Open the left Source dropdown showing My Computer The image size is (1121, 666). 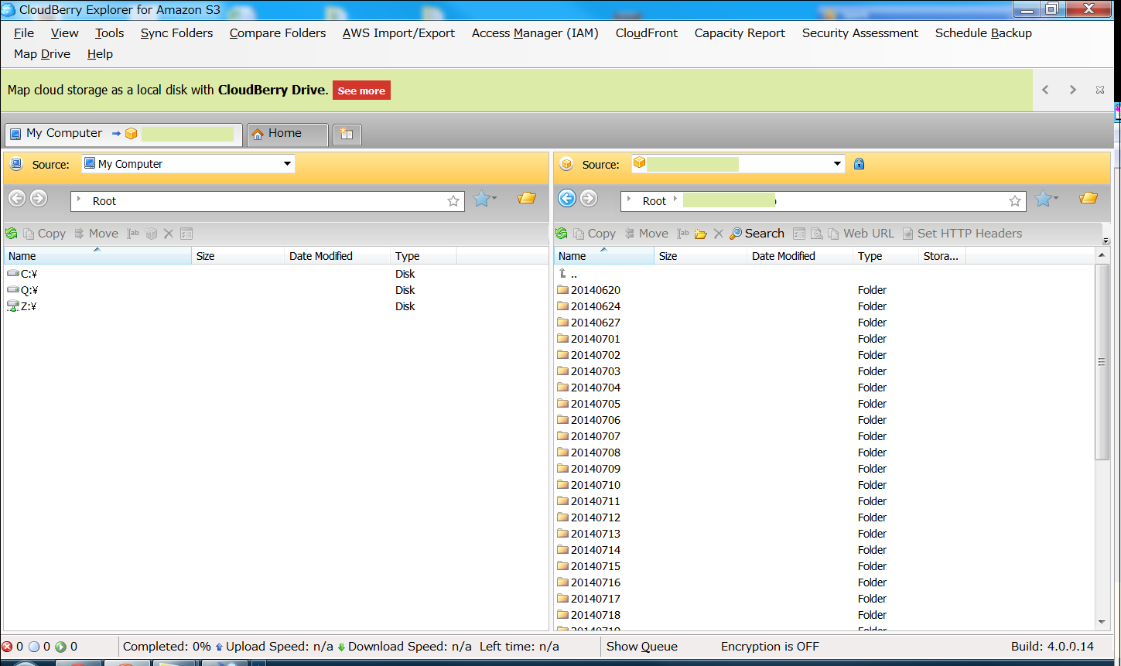click(287, 164)
